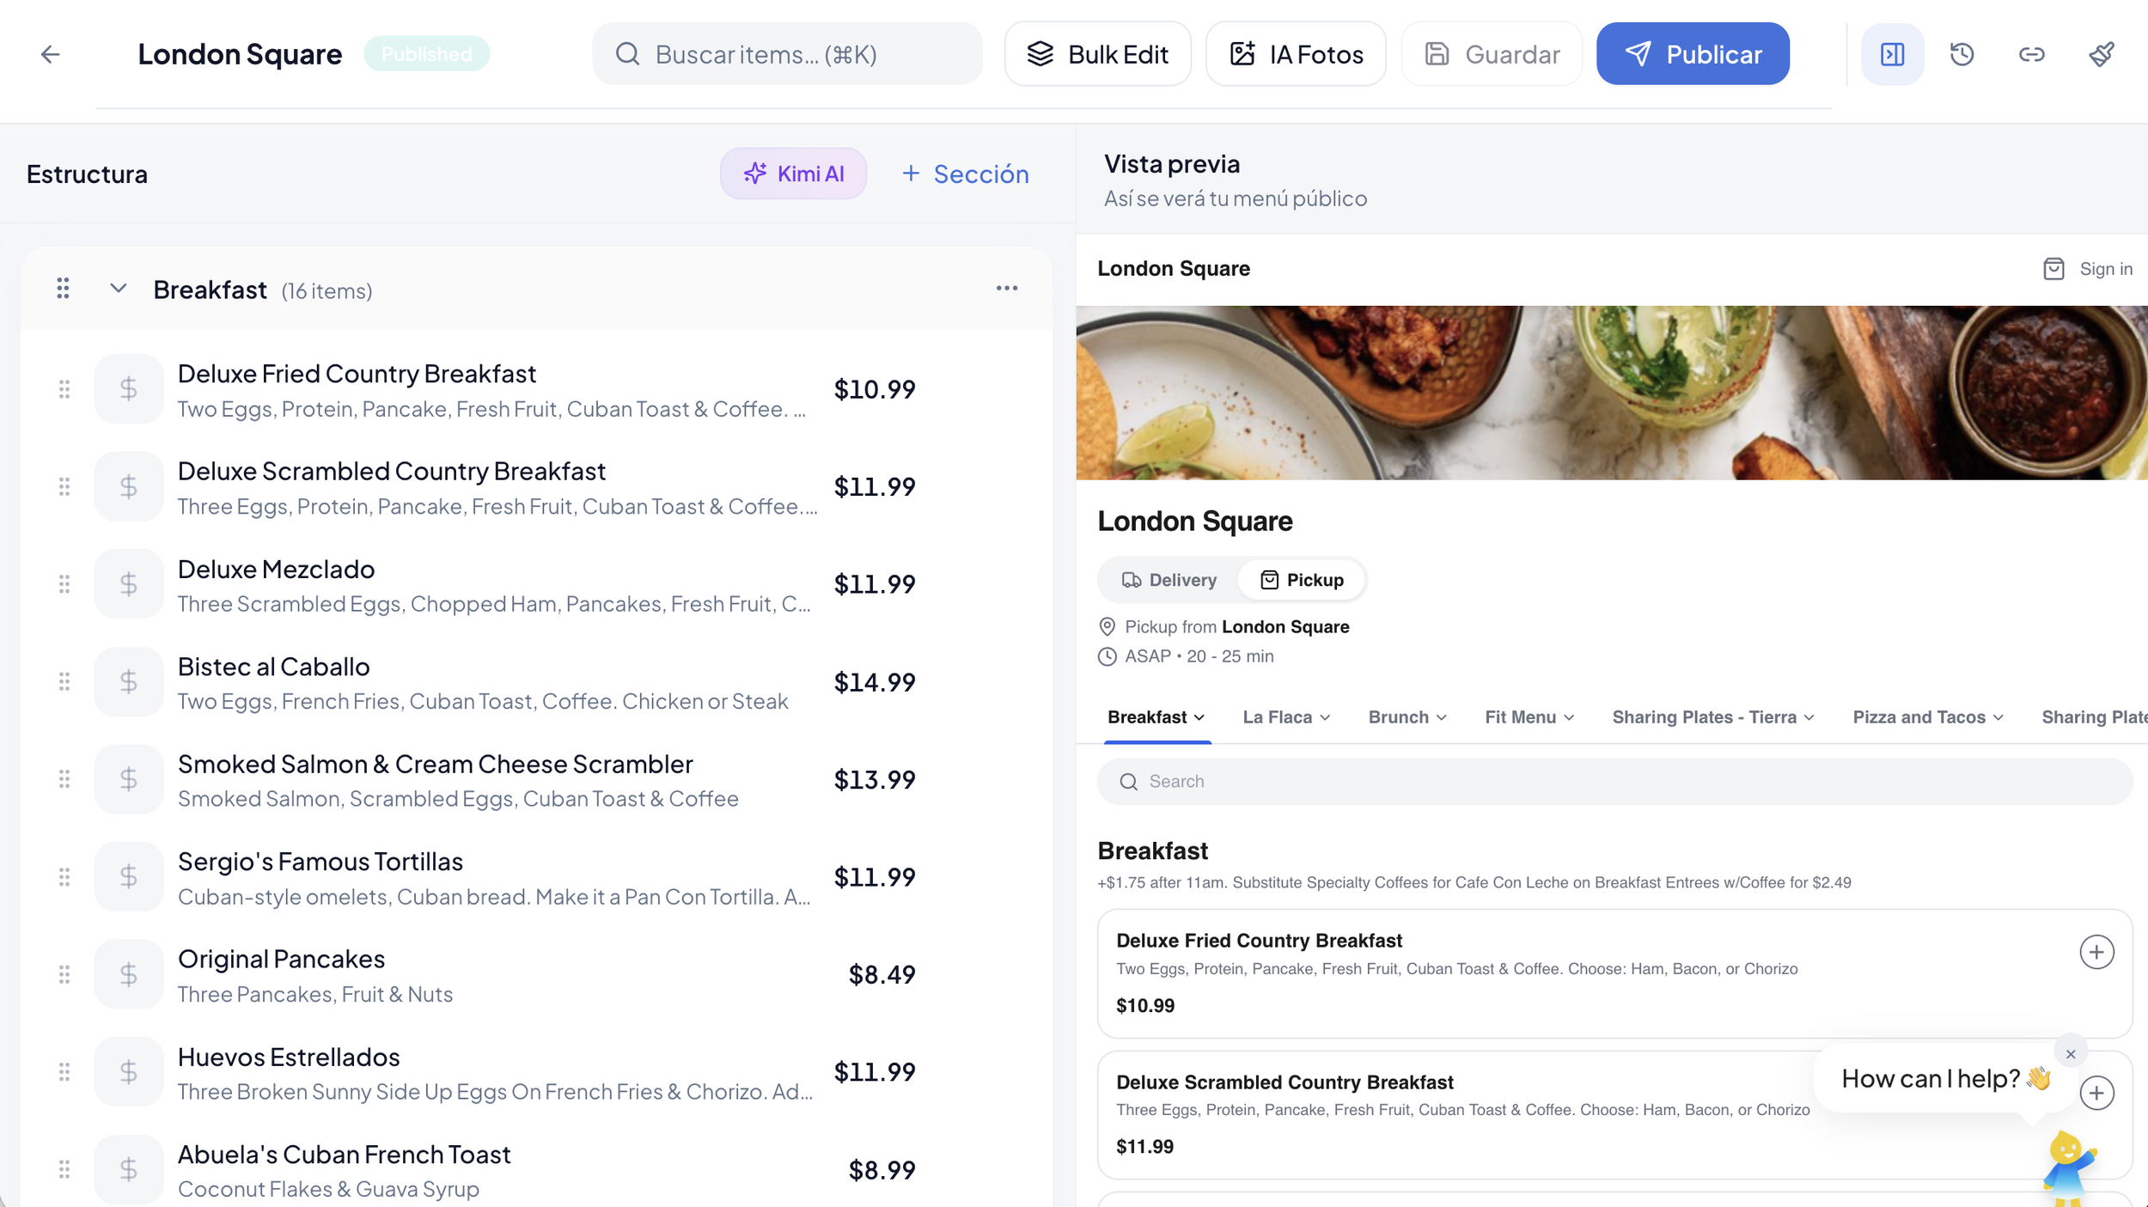Screen dimensions: 2148x1207
Task: Add Deluxe Scrambled Country Breakfast with plus icon
Action: pos(2096,1093)
